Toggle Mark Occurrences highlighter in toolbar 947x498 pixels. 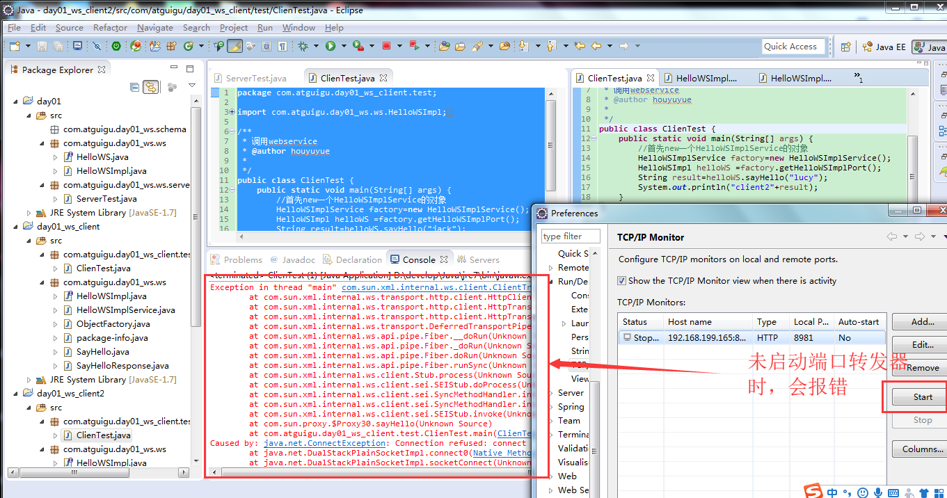point(234,46)
